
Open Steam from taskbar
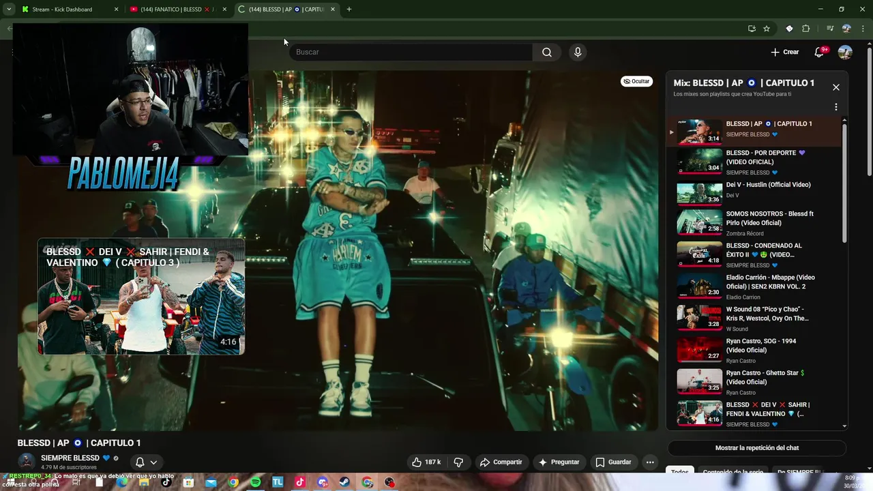coord(345,482)
